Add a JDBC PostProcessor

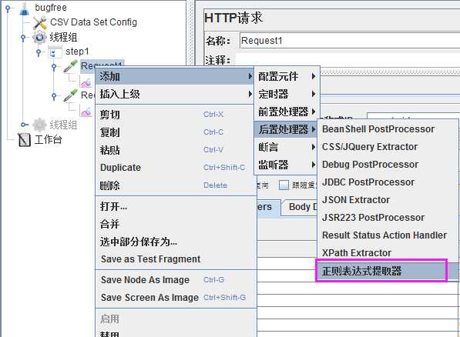coord(388,182)
